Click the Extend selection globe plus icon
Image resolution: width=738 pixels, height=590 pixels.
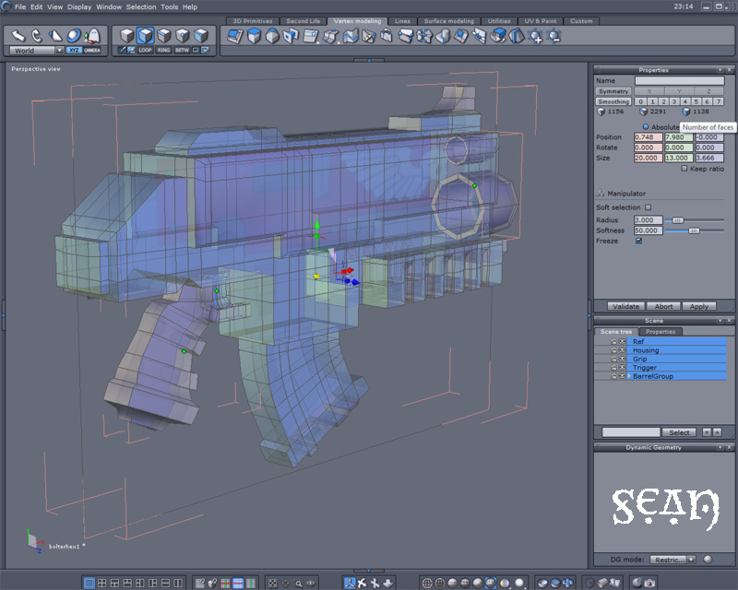[536, 36]
